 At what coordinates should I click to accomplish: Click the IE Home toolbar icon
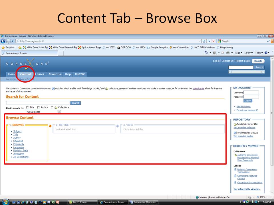tap(206, 53)
